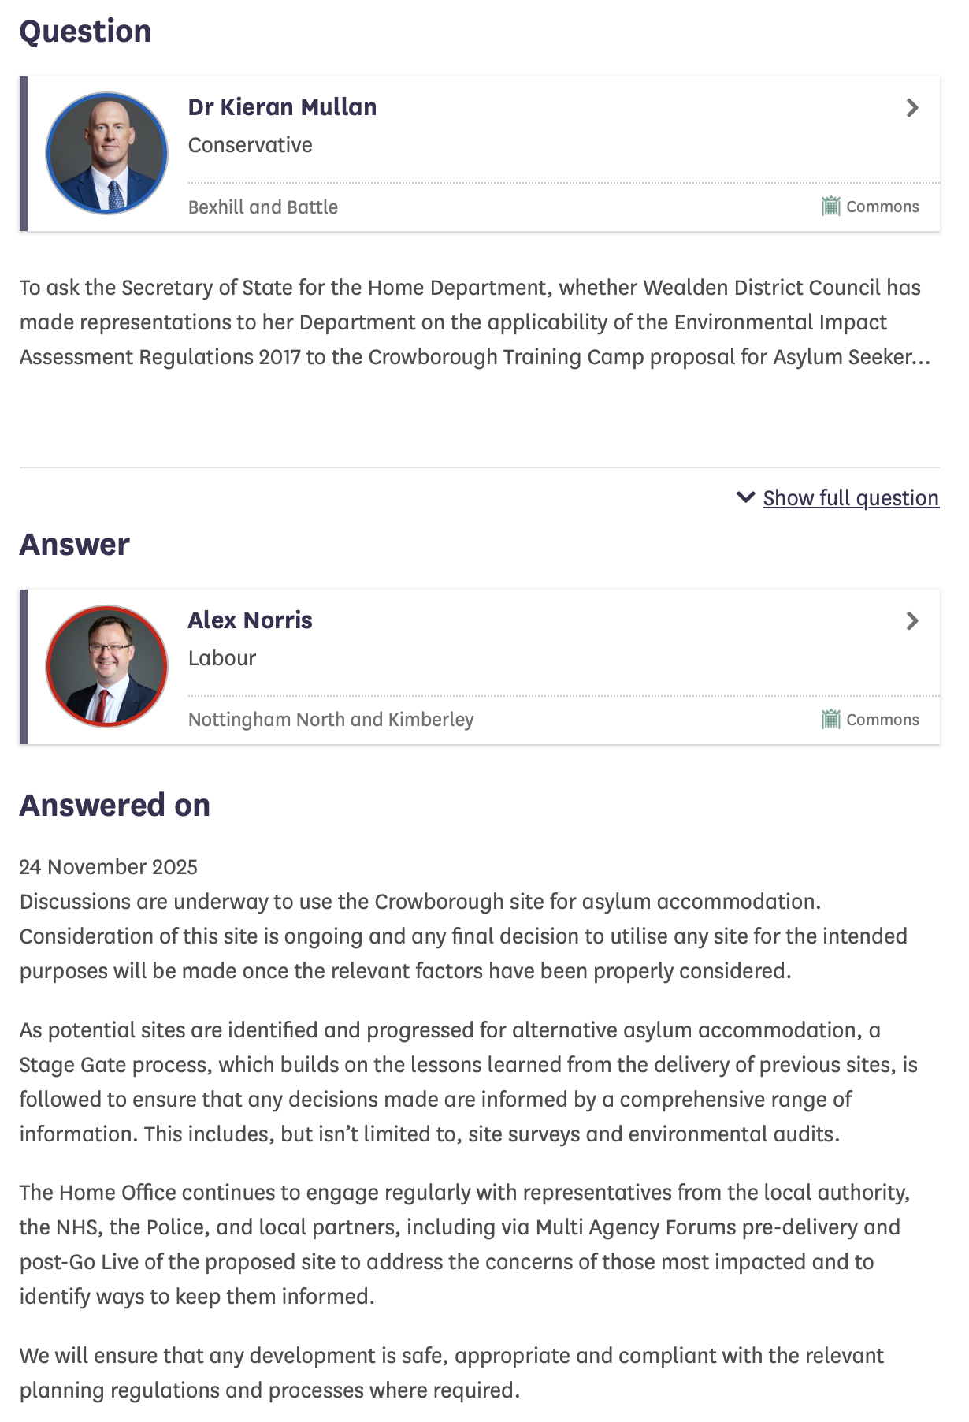Viewport: 969px width, 1422px height.
Task: Click the chevron arrow on Alex Norris's card
Action: [x=912, y=621]
